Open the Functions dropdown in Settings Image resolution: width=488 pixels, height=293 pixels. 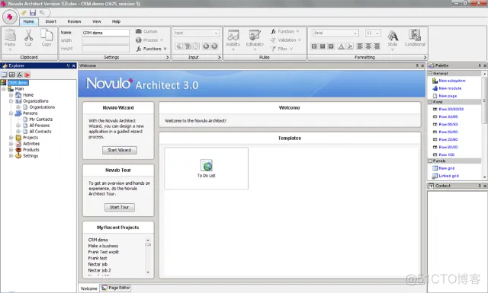coord(152,49)
